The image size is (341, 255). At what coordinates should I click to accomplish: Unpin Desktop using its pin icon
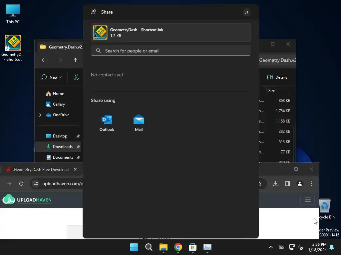(78, 136)
